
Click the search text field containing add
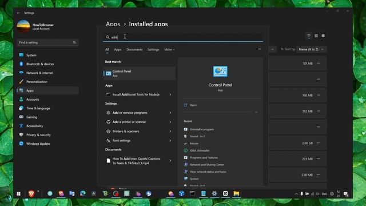point(183,37)
